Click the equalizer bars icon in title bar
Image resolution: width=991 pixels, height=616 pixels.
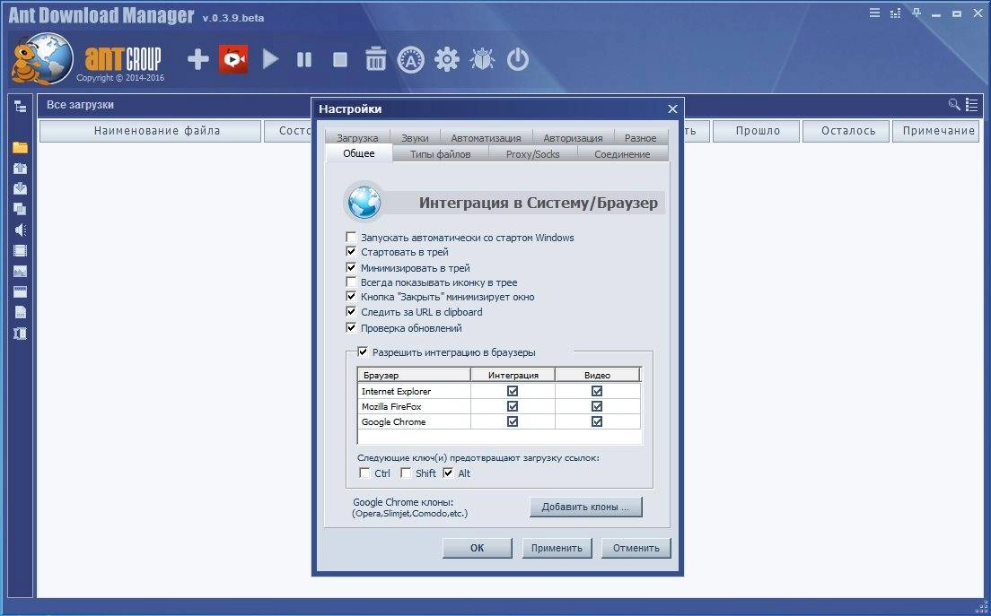pos(896,13)
